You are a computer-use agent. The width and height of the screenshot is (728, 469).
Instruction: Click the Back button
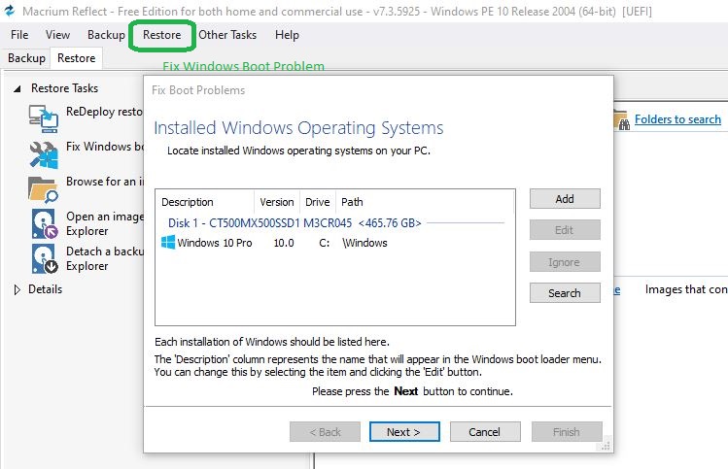coord(325,432)
